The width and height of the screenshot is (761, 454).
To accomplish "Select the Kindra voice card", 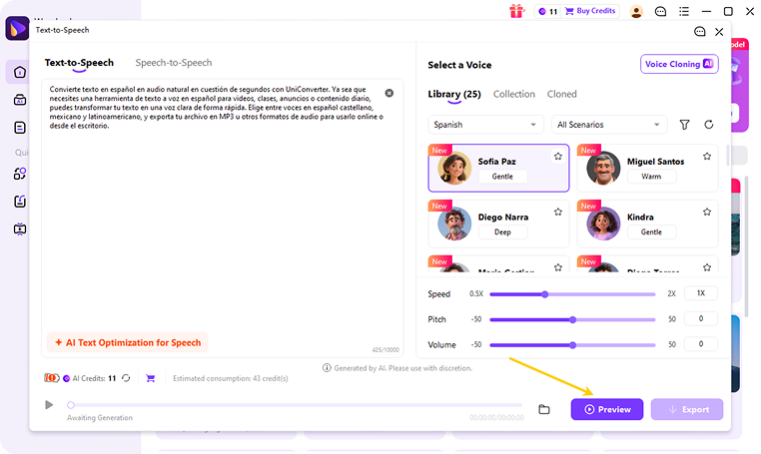I will [x=647, y=224].
